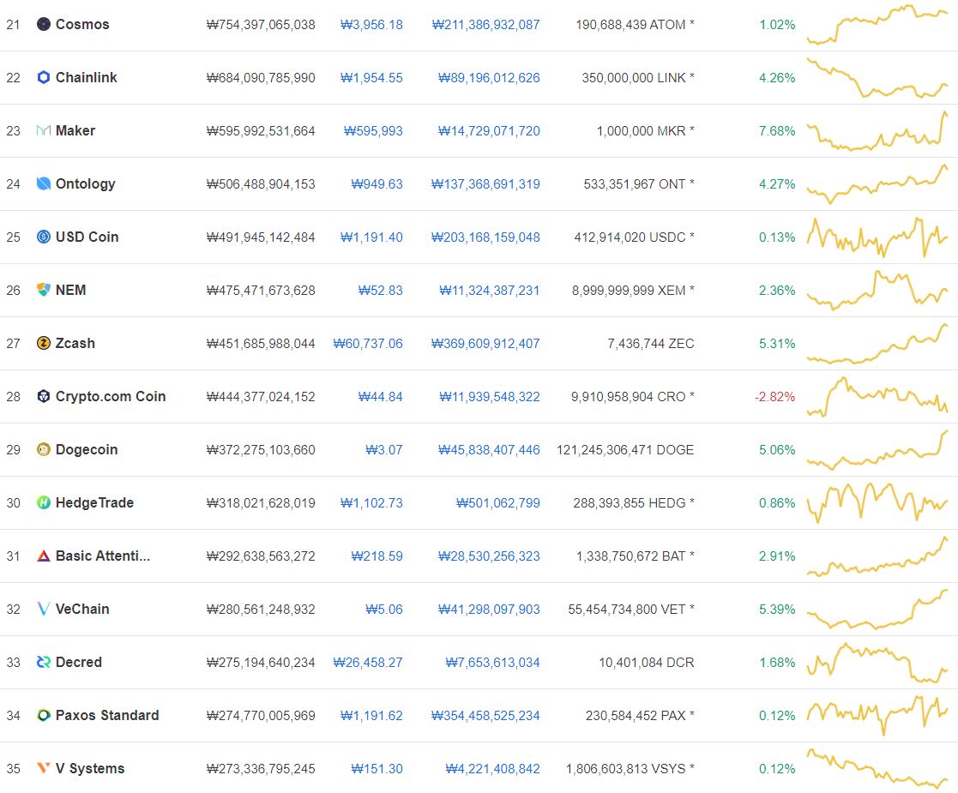
Task: Open the Cosmos 7-day price sparkline
Action: point(877,25)
